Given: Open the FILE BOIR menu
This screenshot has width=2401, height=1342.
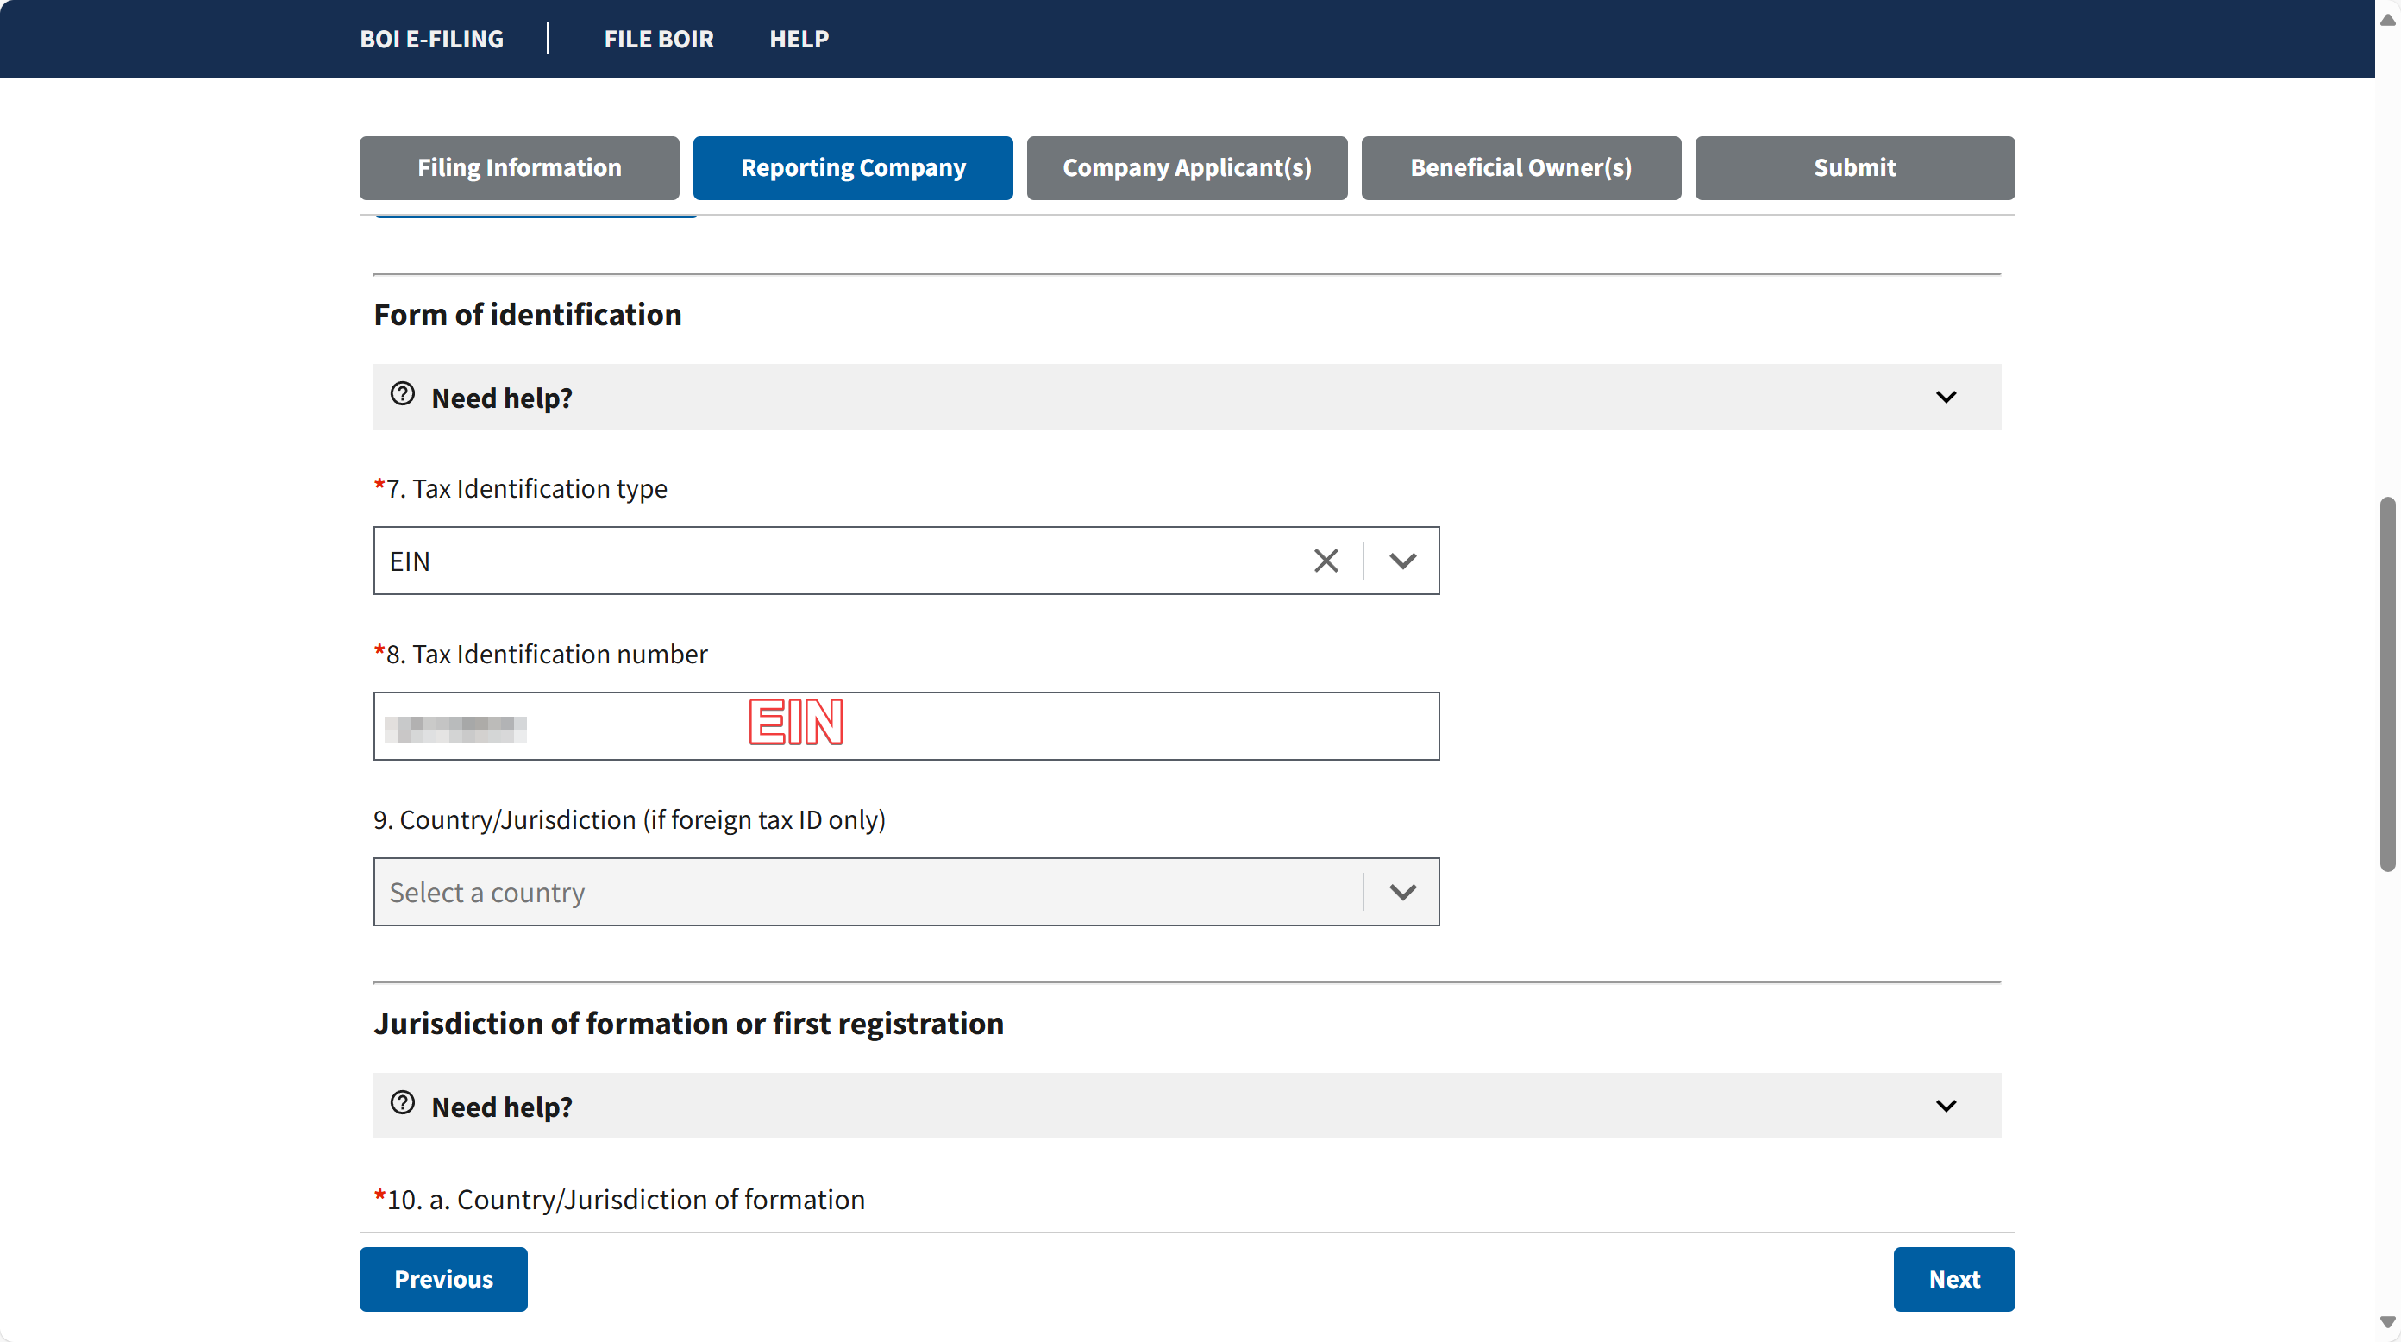Looking at the screenshot, I should click(659, 39).
